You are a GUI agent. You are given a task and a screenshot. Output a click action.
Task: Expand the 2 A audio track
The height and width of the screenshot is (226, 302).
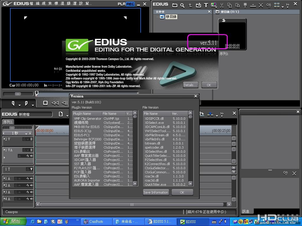[x=4, y=185]
